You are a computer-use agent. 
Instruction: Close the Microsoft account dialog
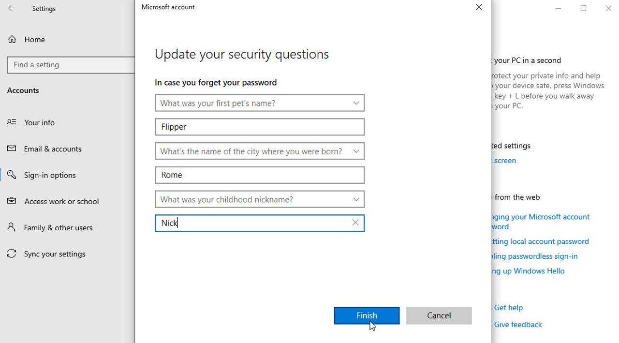[x=479, y=7]
